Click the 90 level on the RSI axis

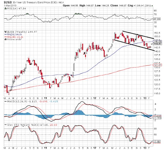click(155, 11)
